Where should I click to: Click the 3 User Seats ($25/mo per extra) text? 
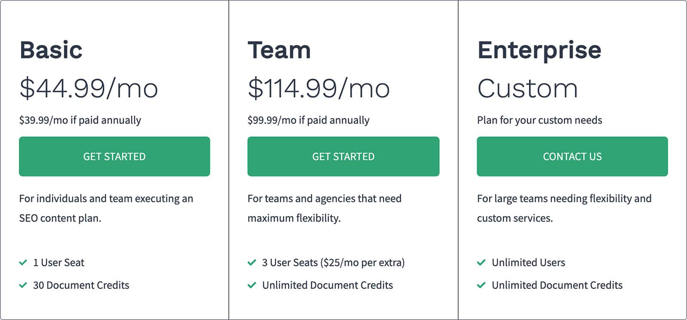click(x=334, y=263)
